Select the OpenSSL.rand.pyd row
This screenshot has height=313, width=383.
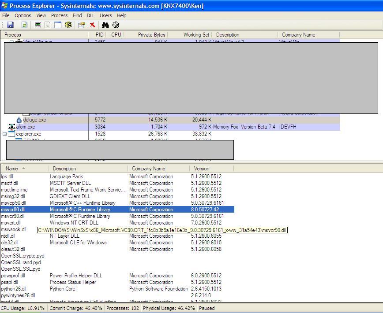[117, 262]
